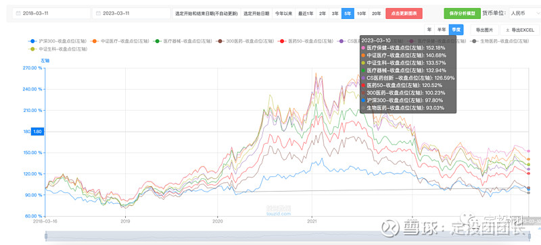Open the 2023-03-11 end date picker
The width and height of the screenshot is (541, 245).
(131, 13)
